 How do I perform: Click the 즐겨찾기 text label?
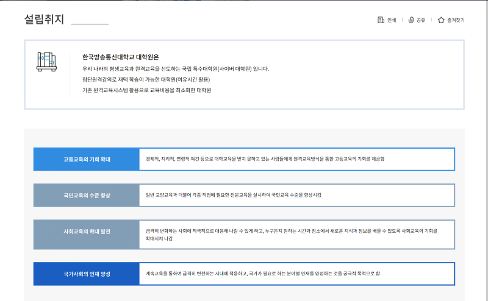pyautogui.click(x=456, y=20)
